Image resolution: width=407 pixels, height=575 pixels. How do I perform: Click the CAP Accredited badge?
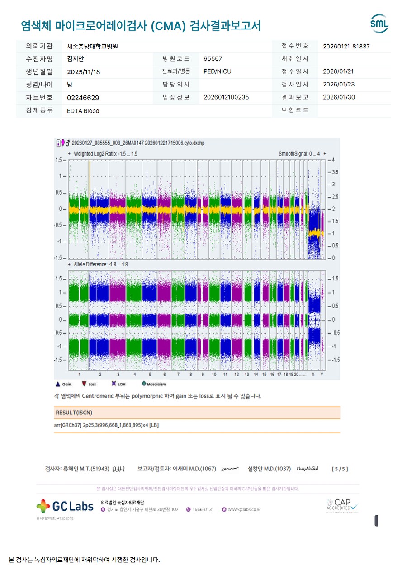[x=342, y=506]
